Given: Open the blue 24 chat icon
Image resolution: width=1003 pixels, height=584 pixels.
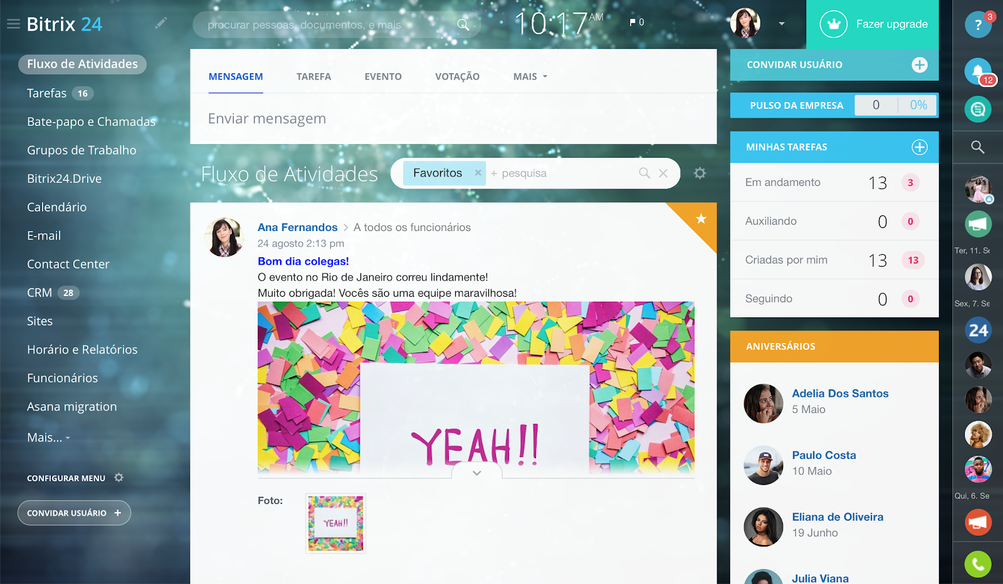Looking at the screenshot, I should pyautogui.click(x=978, y=330).
